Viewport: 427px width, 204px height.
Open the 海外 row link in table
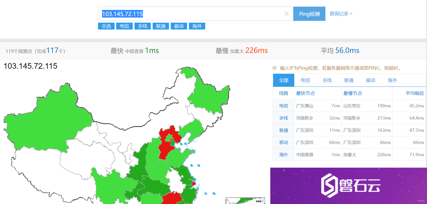click(x=284, y=155)
